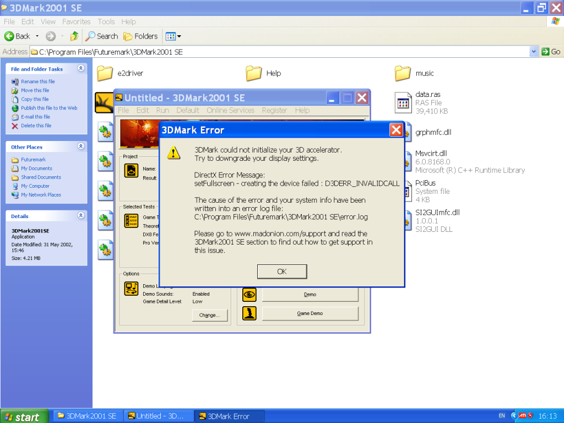
Task: Click the Project document icon
Action: click(x=131, y=171)
